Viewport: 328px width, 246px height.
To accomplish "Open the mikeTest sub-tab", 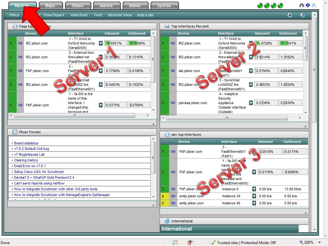I will tap(79, 15).
